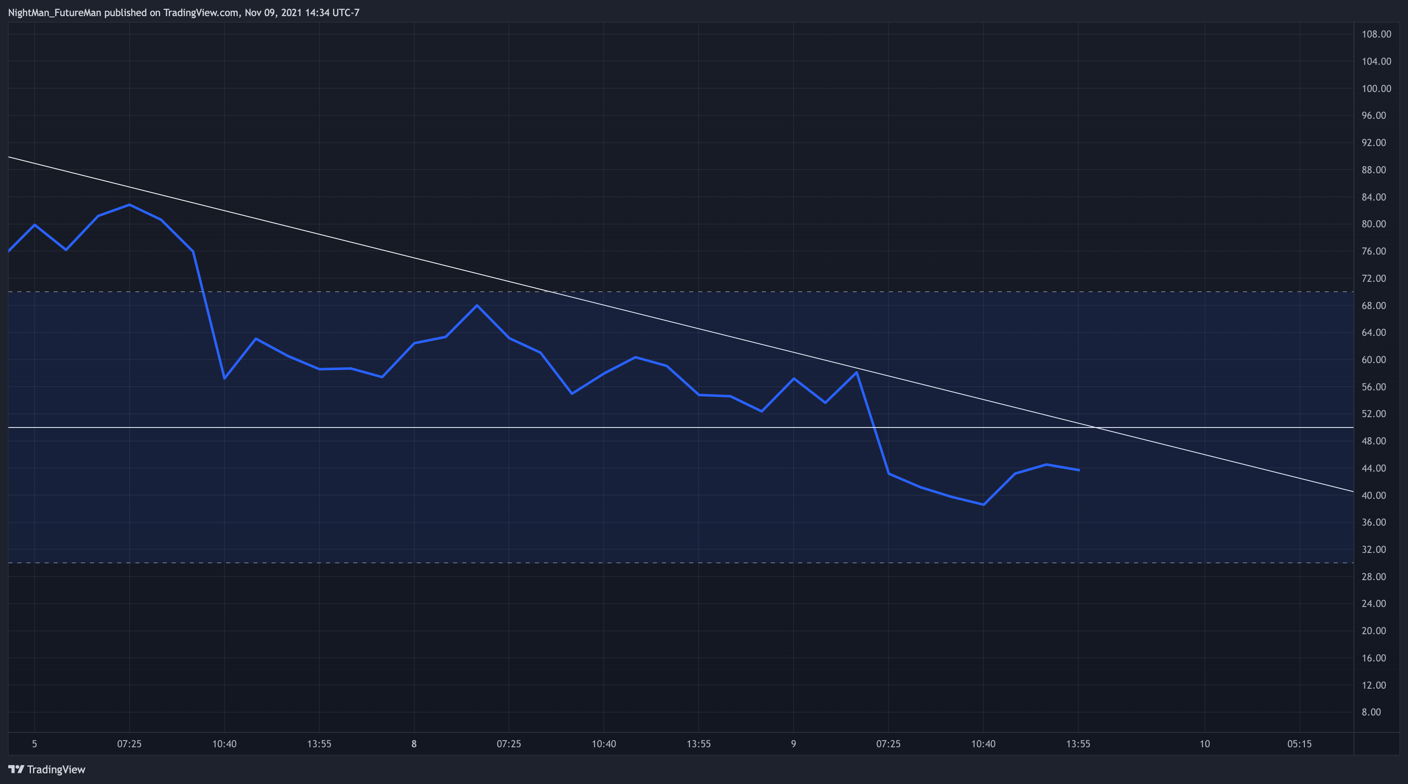Click the 24.00 price axis label

(x=1374, y=604)
